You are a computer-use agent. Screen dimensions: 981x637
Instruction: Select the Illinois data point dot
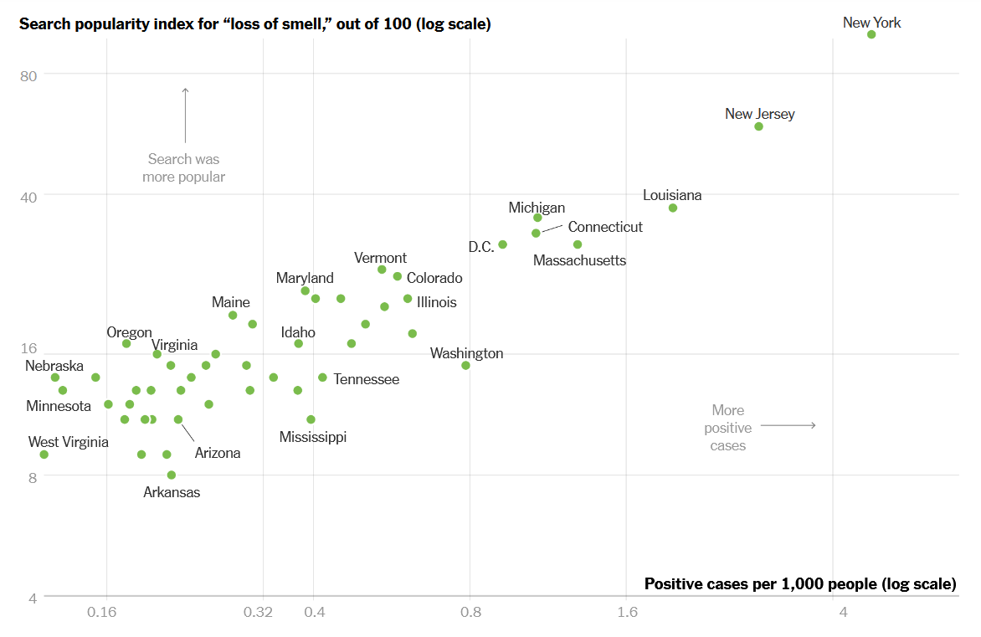[408, 299]
